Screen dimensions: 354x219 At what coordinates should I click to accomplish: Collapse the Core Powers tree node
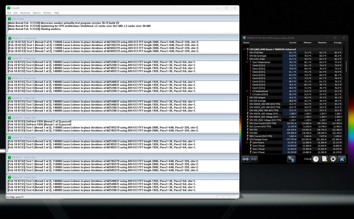(247, 143)
